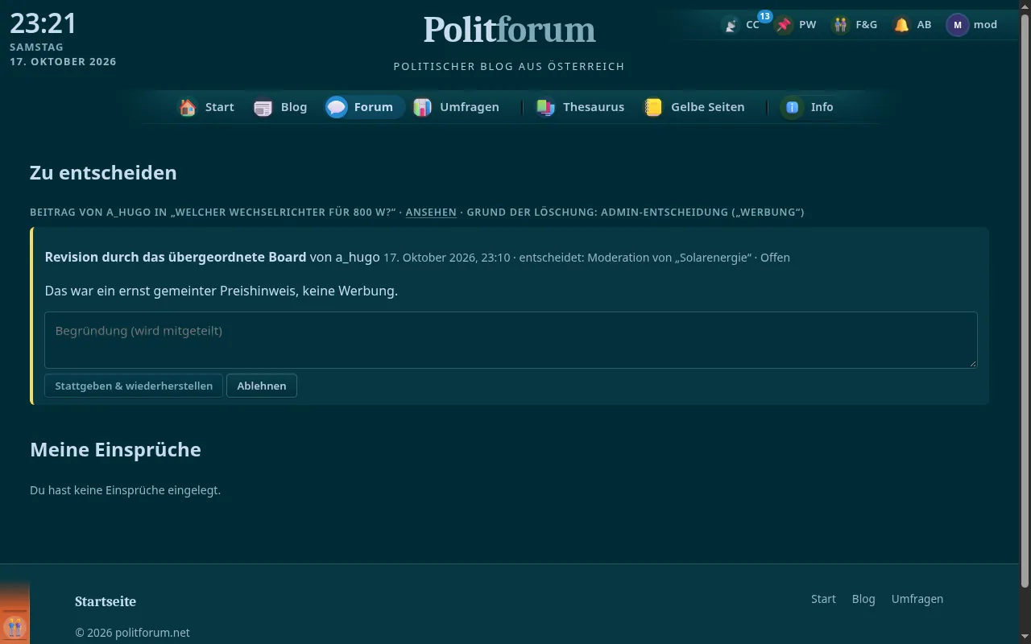Click the "Meine Einsprüche" heading

115,449
